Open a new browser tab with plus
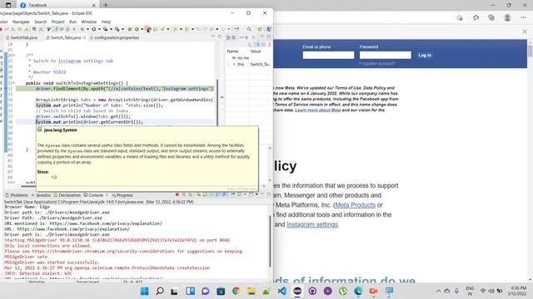The height and width of the screenshot is (299, 533). coord(106,5)
